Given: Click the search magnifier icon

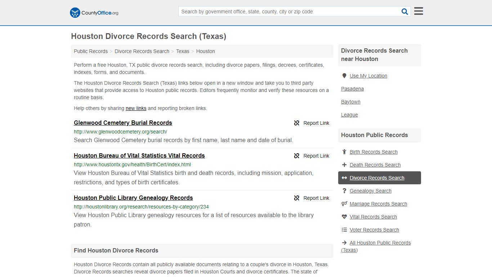Looking at the screenshot, I should tap(405, 12).
